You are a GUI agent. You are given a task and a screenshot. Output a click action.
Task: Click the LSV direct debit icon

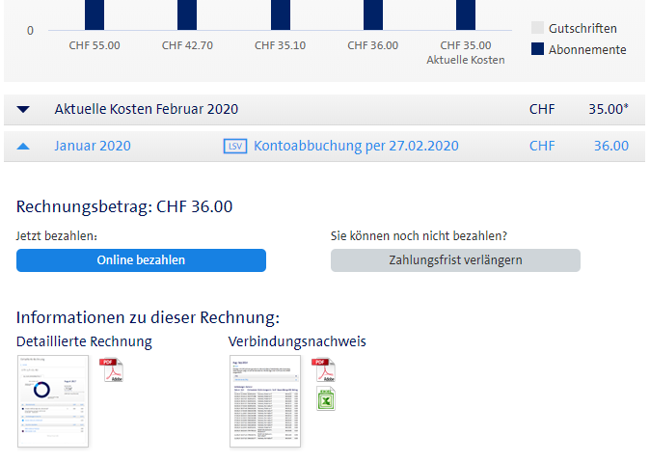[235, 146]
